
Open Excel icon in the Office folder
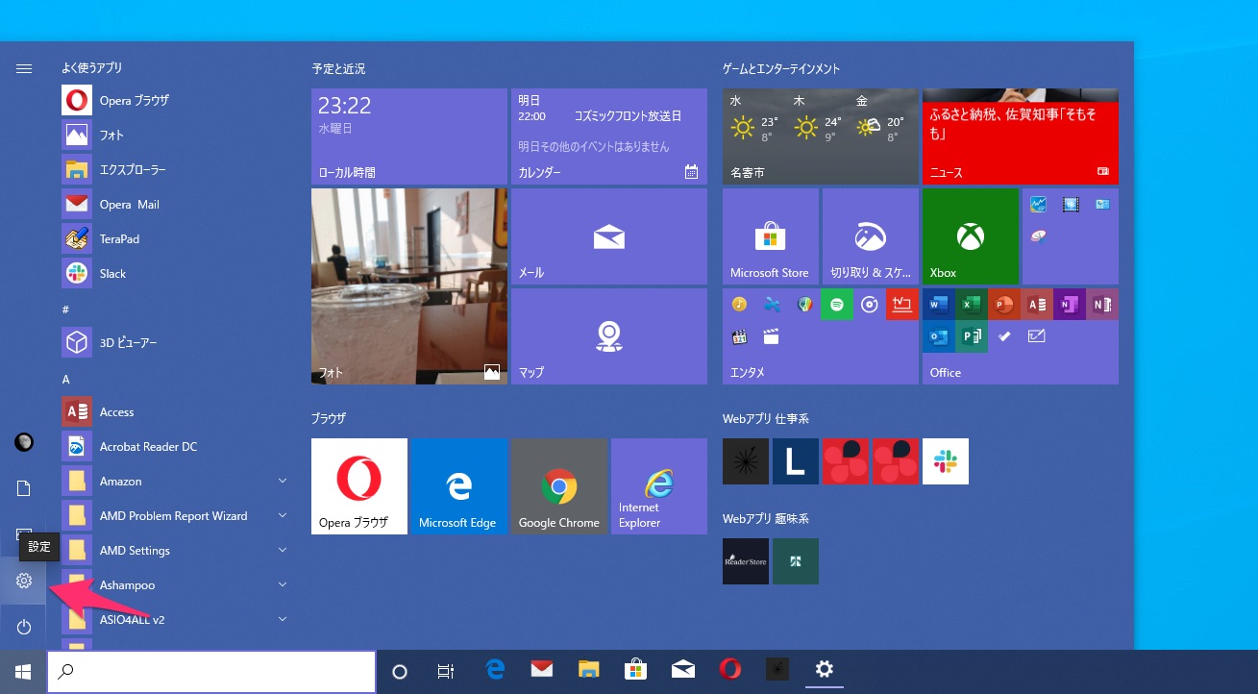972,305
